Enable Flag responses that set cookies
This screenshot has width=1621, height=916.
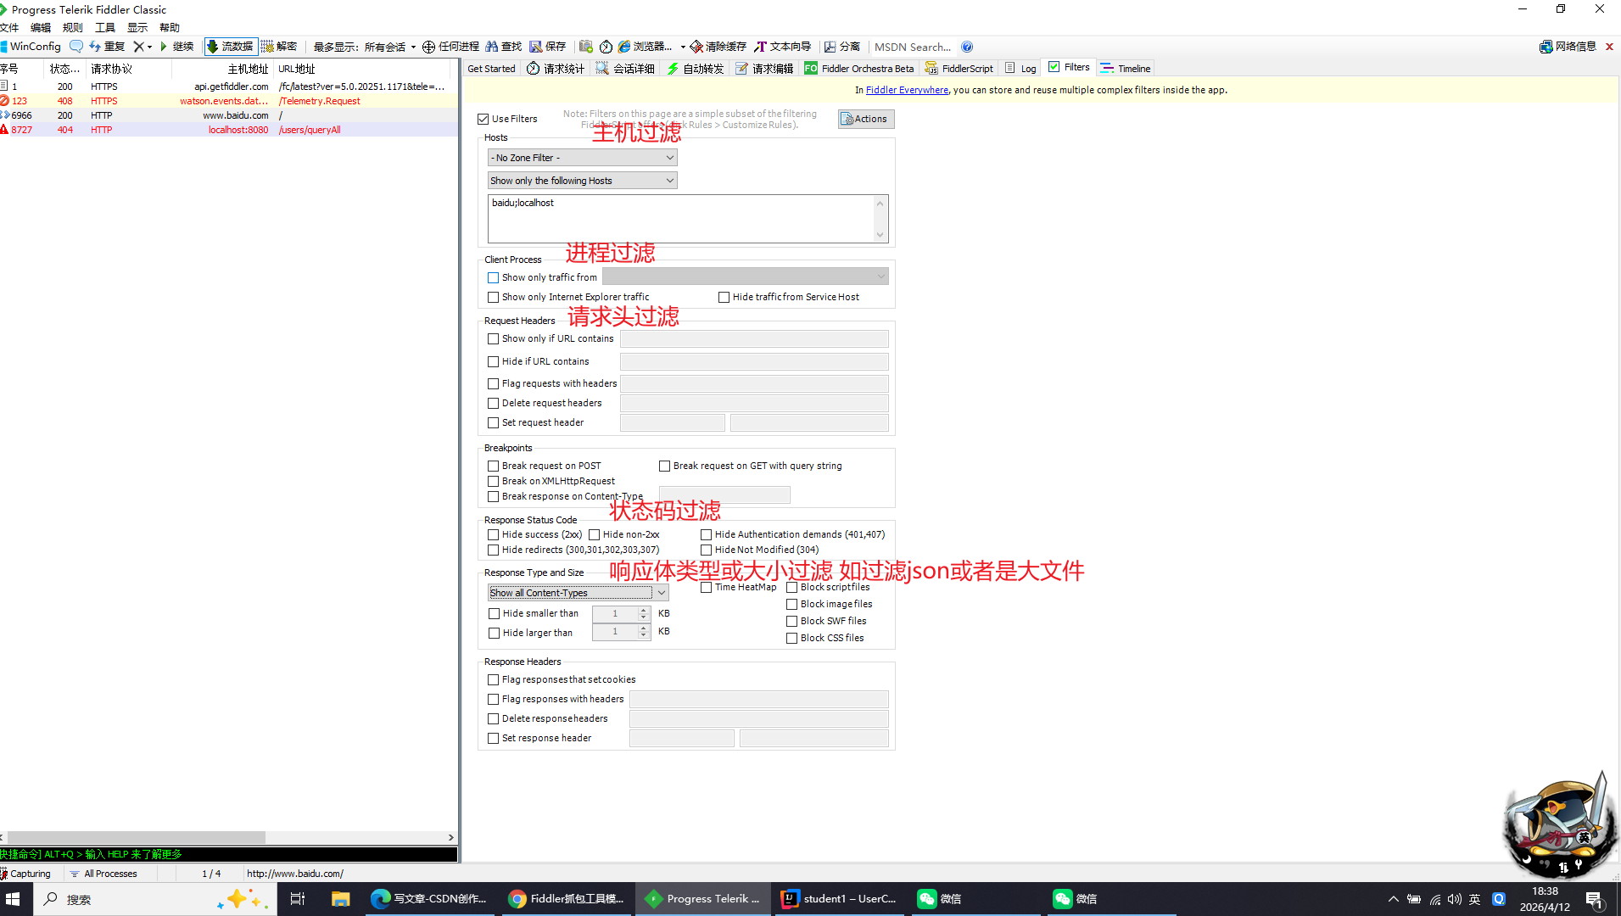[493, 680]
